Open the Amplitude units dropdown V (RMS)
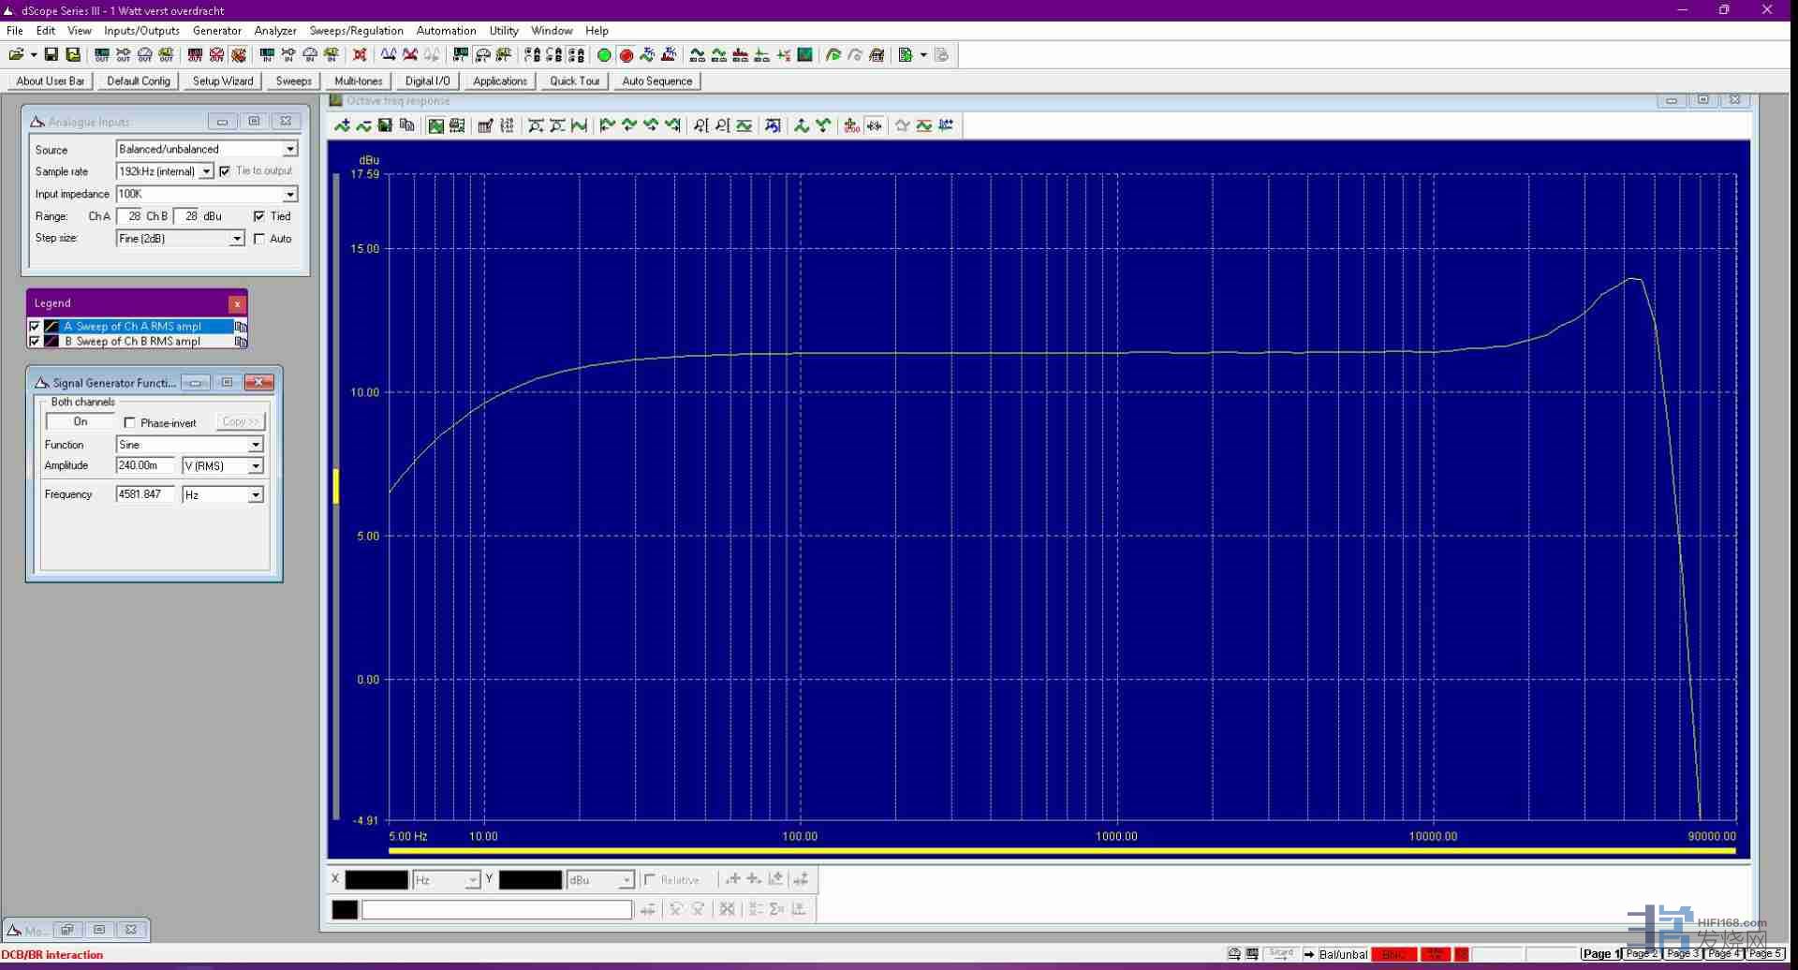This screenshot has height=970, width=1798. click(255, 466)
